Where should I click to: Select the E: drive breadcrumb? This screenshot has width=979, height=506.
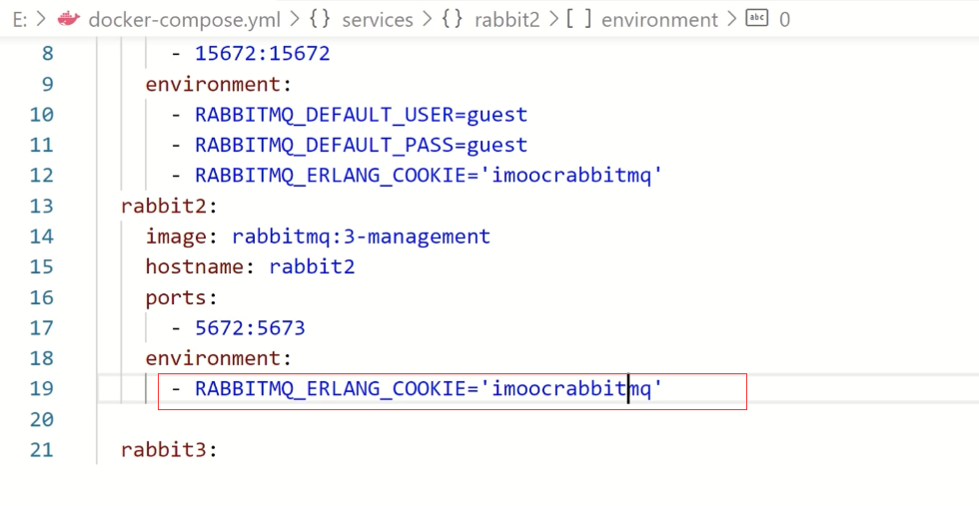point(20,20)
